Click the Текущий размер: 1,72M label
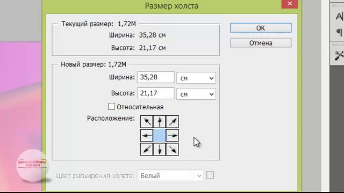Screen dimensions: 344x193 [98, 24]
